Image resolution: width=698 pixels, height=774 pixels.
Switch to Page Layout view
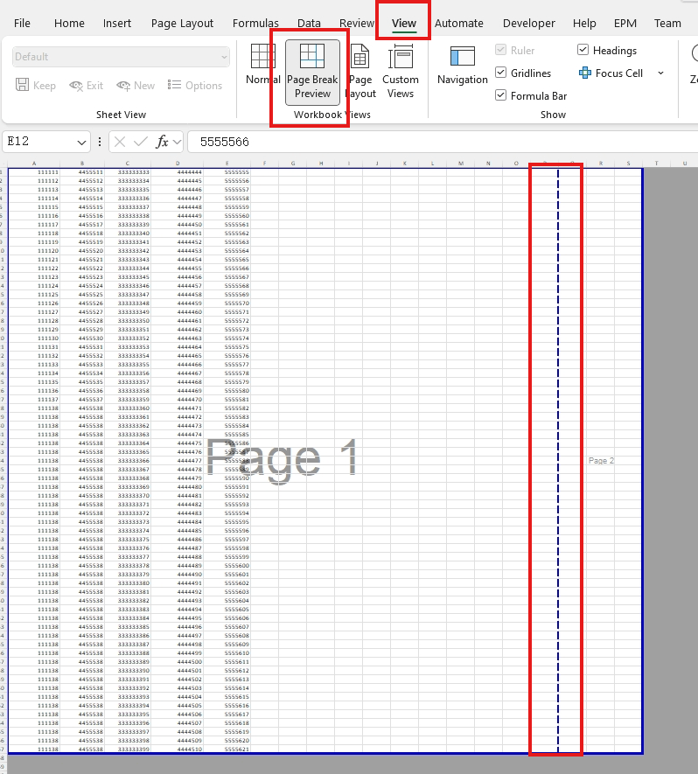click(360, 71)
